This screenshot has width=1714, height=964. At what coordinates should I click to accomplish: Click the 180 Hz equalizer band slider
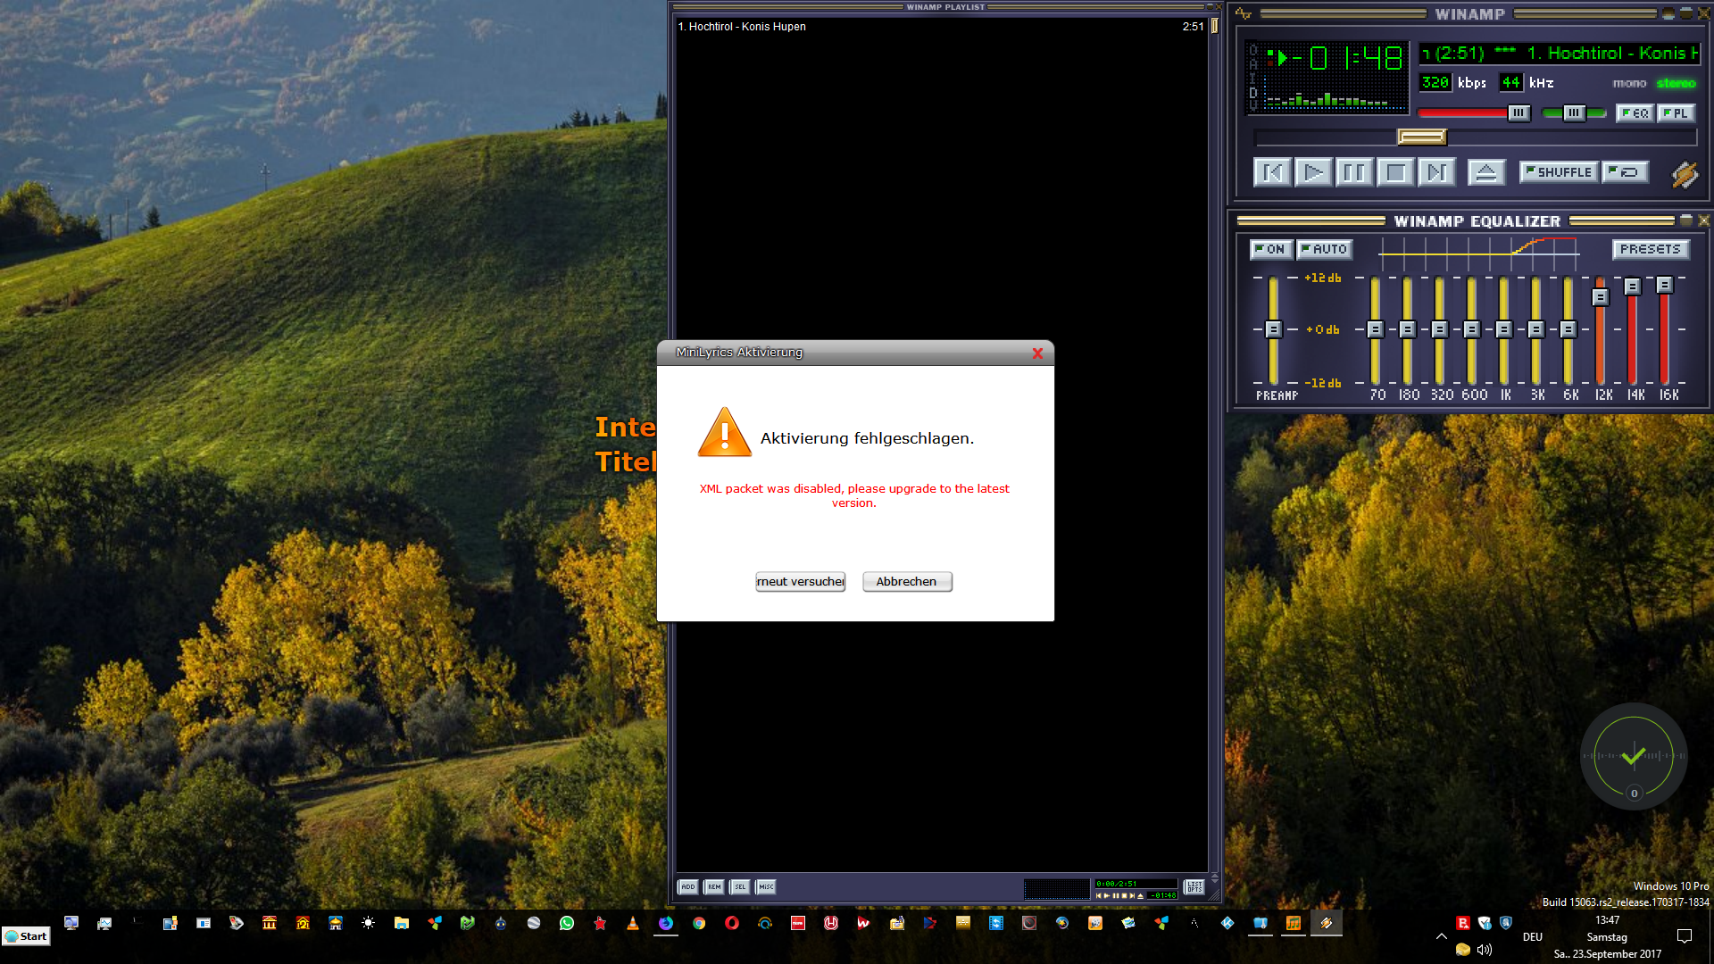(x=1408, y=329)
